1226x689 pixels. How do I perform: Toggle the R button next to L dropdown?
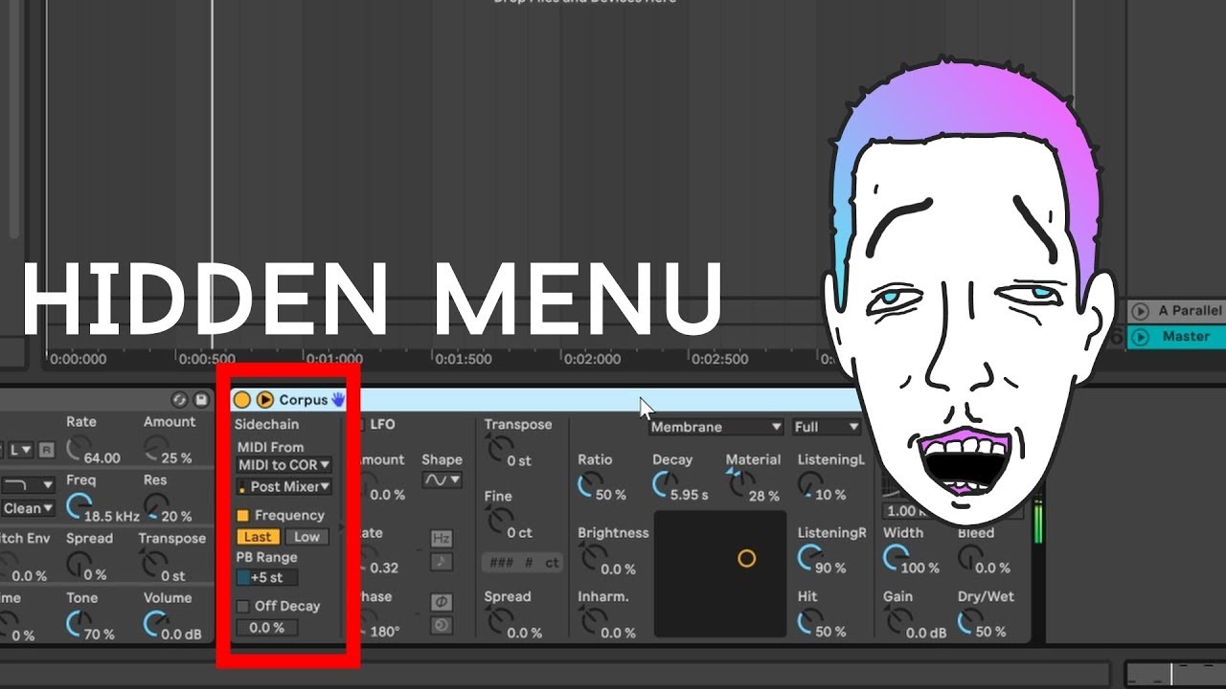[46, 449]
